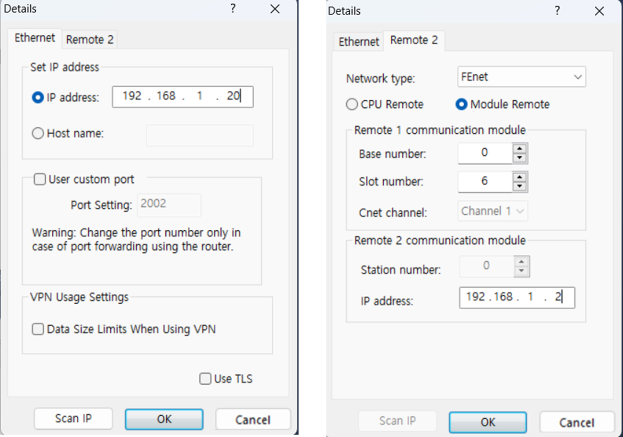Enable the User custom port checkbox
The image size is (623, 437).
tap(40, 179)
